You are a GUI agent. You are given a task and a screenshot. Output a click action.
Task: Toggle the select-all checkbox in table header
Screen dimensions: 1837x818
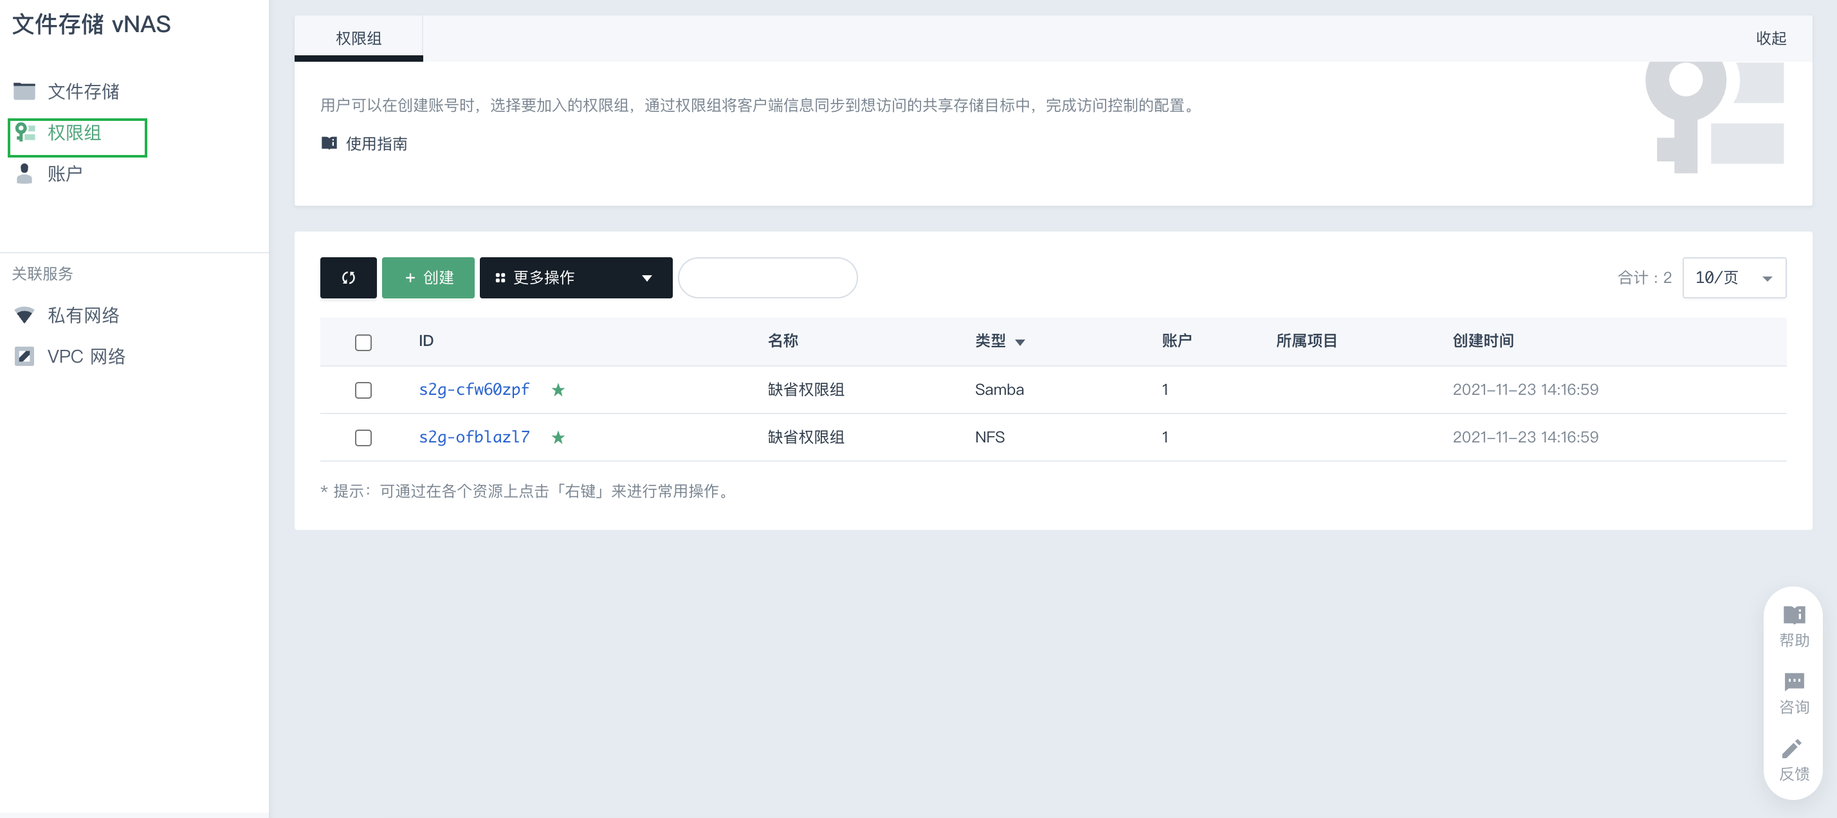coord(363,342)
